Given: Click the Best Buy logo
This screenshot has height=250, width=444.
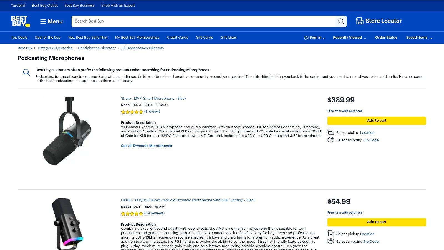Looking at the screenshot, I should click(20, 21).
